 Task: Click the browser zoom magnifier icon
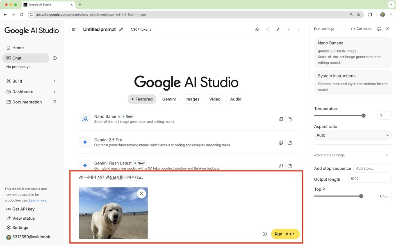351,15
